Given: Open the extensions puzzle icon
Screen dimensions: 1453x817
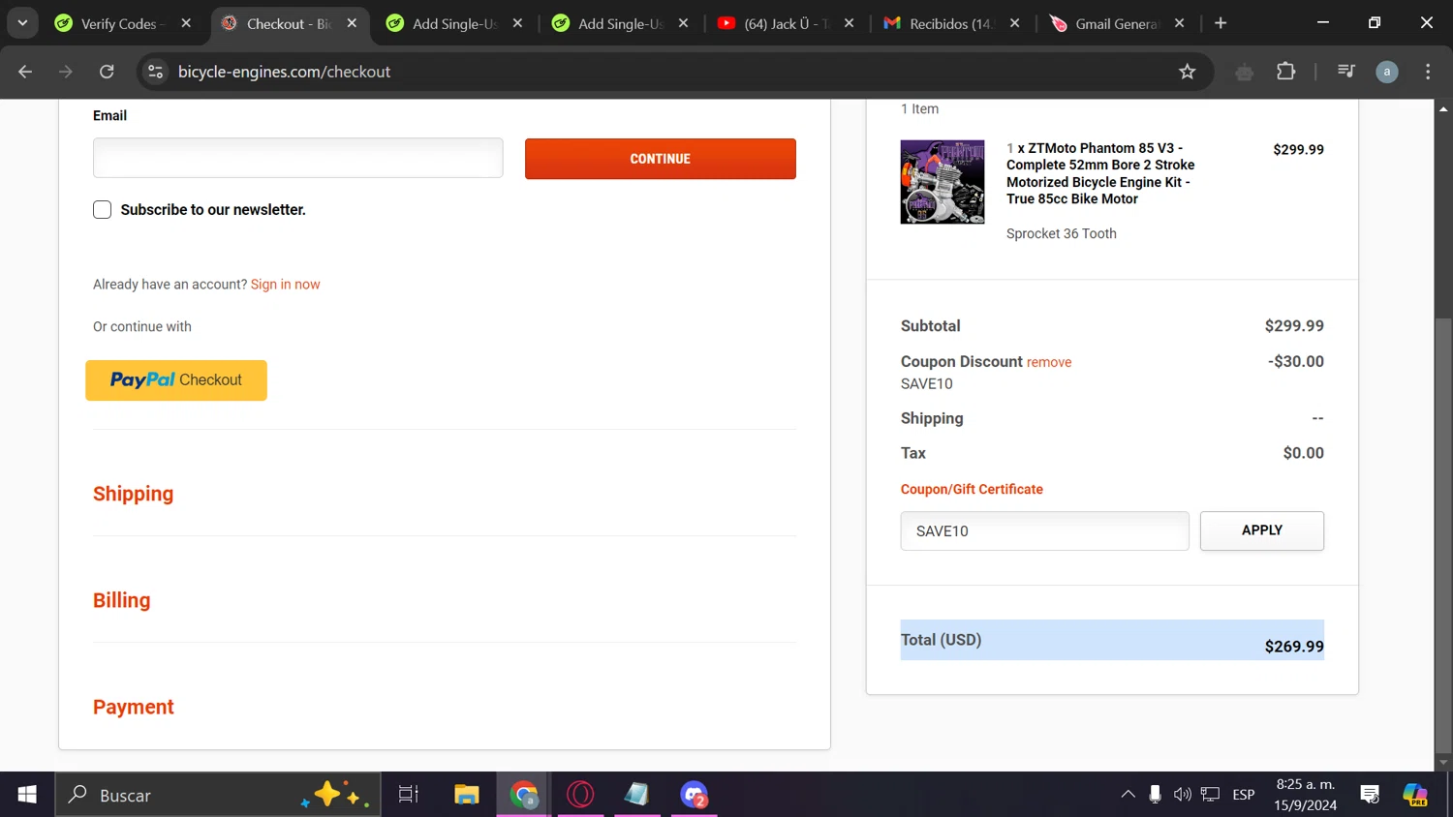Looking at the screenshot, I should pyautogui.click(x=1286, y=72).
